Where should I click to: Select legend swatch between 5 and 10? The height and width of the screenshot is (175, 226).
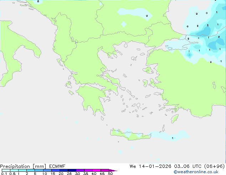pos(39,170)
